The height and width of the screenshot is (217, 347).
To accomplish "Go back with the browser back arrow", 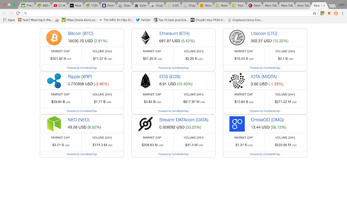I will (4, 13).
